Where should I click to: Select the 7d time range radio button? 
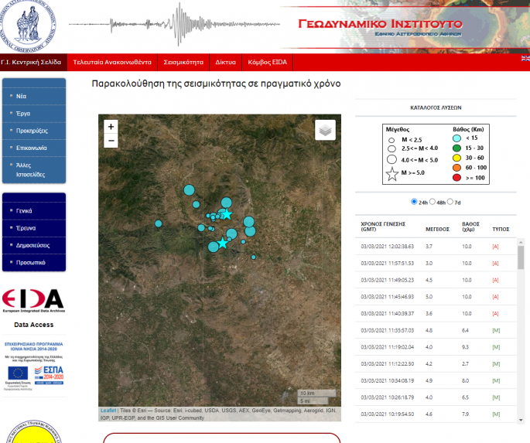pos(450,201)
